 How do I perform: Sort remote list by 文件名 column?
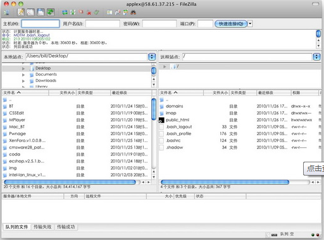point(181,93)
